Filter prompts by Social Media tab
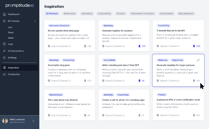This screenshot has width=209, height=129. 167,14
